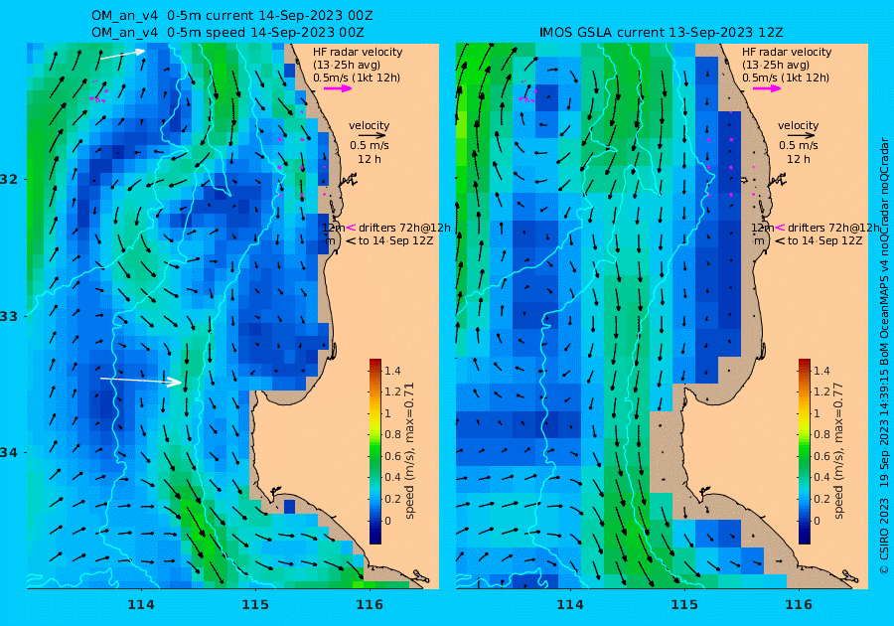
Task: Click 'drifters 72h@12h' text in OM_an_v4 map
Action: click(x=404, y=228)
